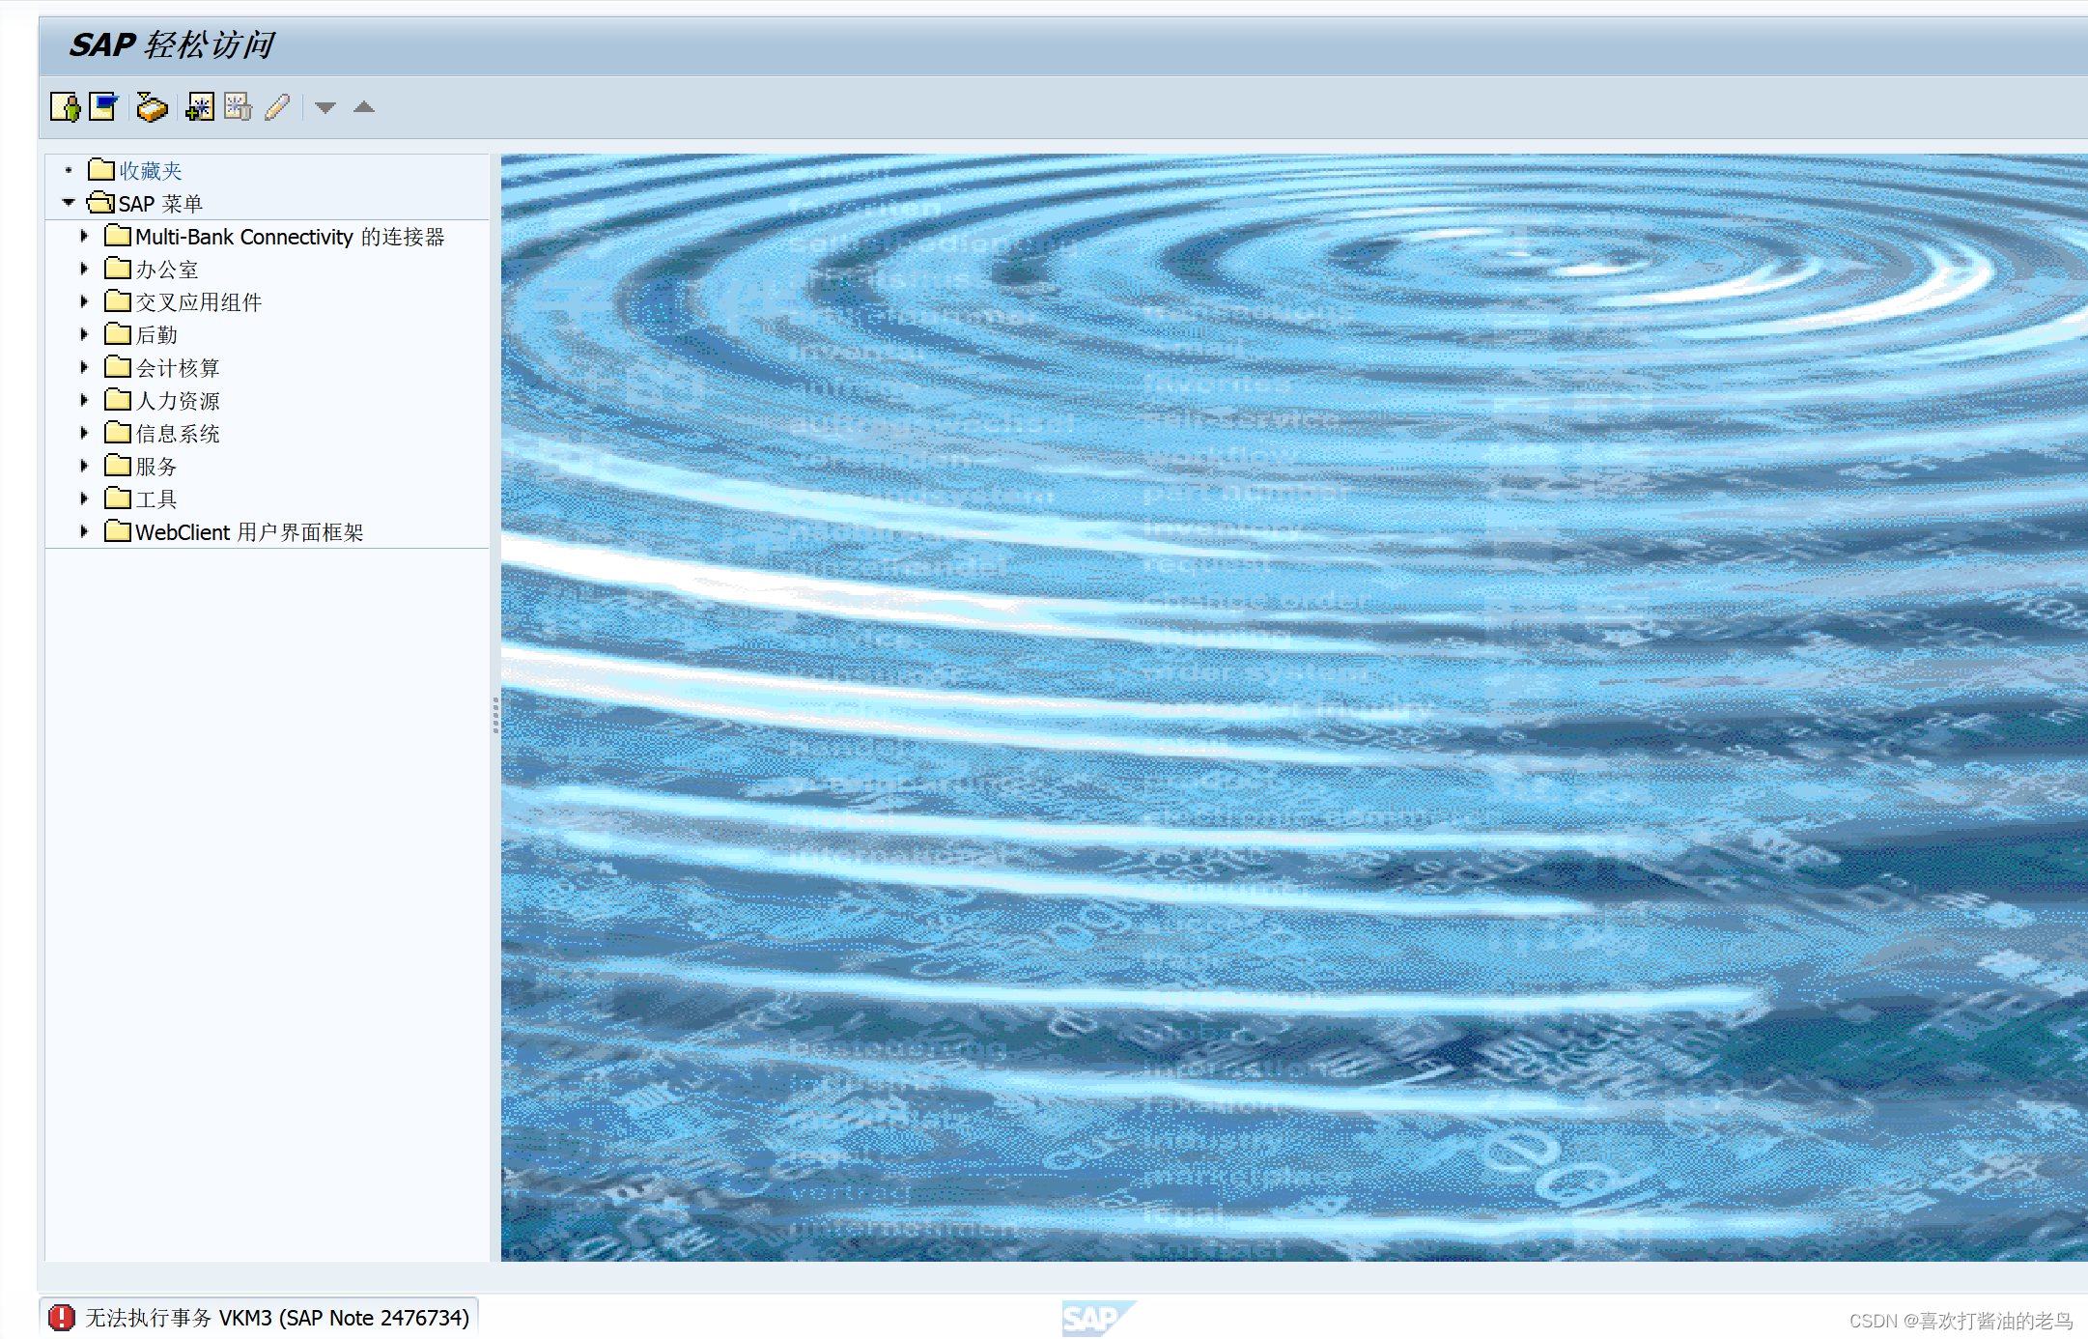This screenshot has width=2088, height=1339.
Task: Expand the 办公室 folder arrow
Action: tap(84, 269)
